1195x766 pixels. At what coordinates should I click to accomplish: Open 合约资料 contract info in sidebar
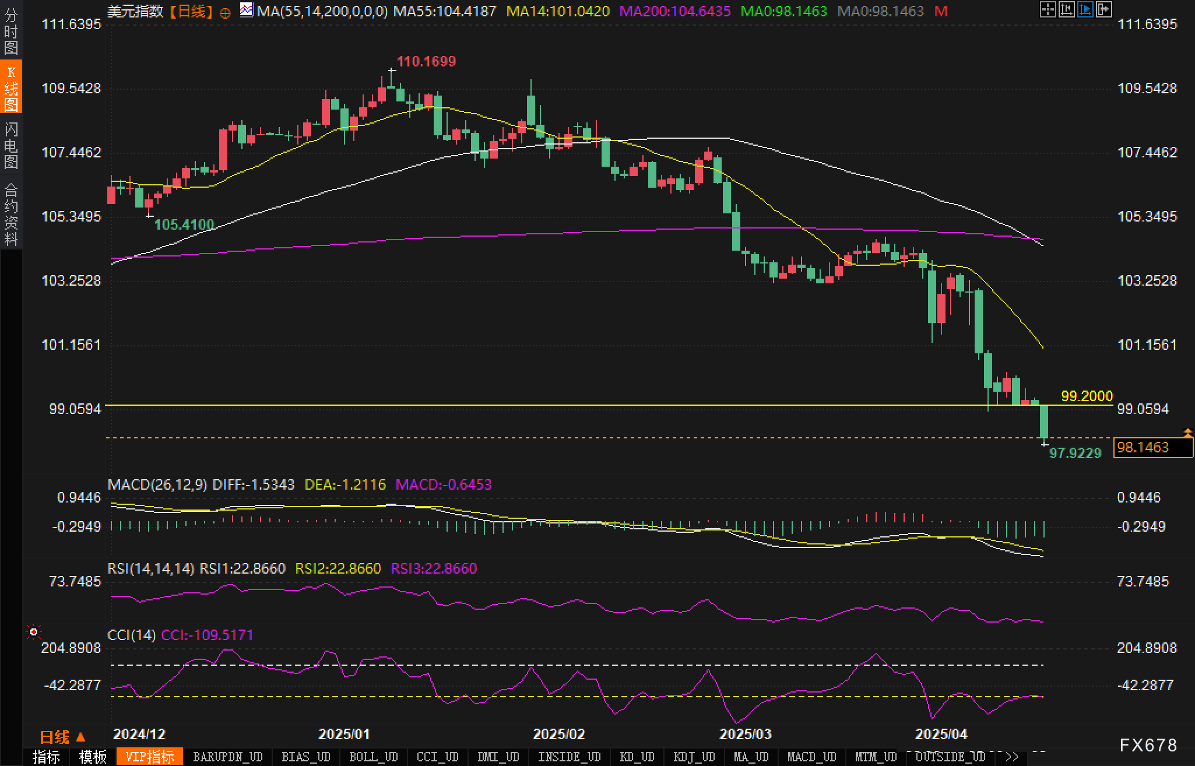pyautogui.click(x=11, y=214)
